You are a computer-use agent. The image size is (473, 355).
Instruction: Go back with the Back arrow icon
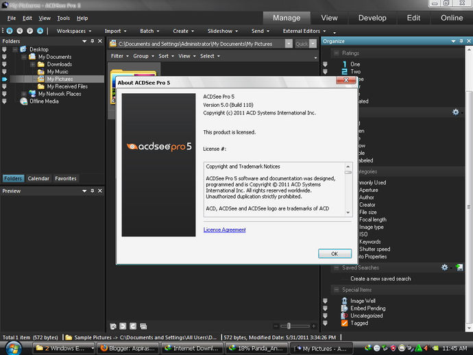pyautogui.click(x=20, y=31)
